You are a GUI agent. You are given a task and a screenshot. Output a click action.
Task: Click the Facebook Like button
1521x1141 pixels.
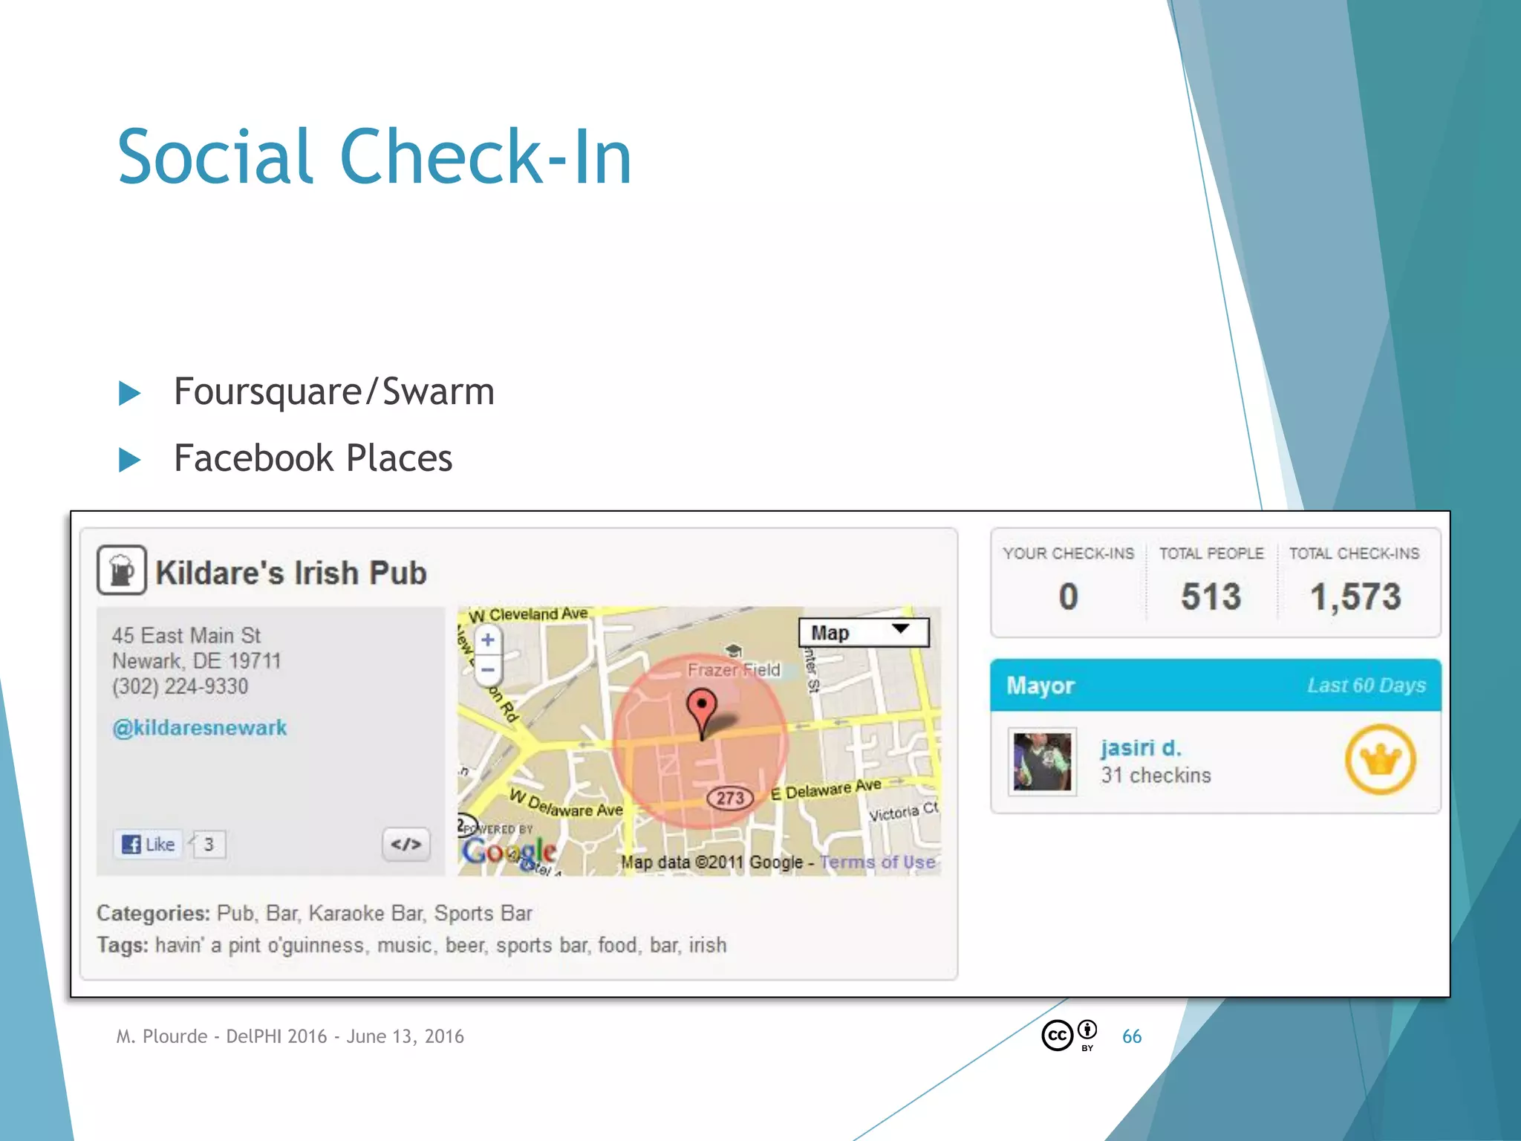click(x=149, y=844)
